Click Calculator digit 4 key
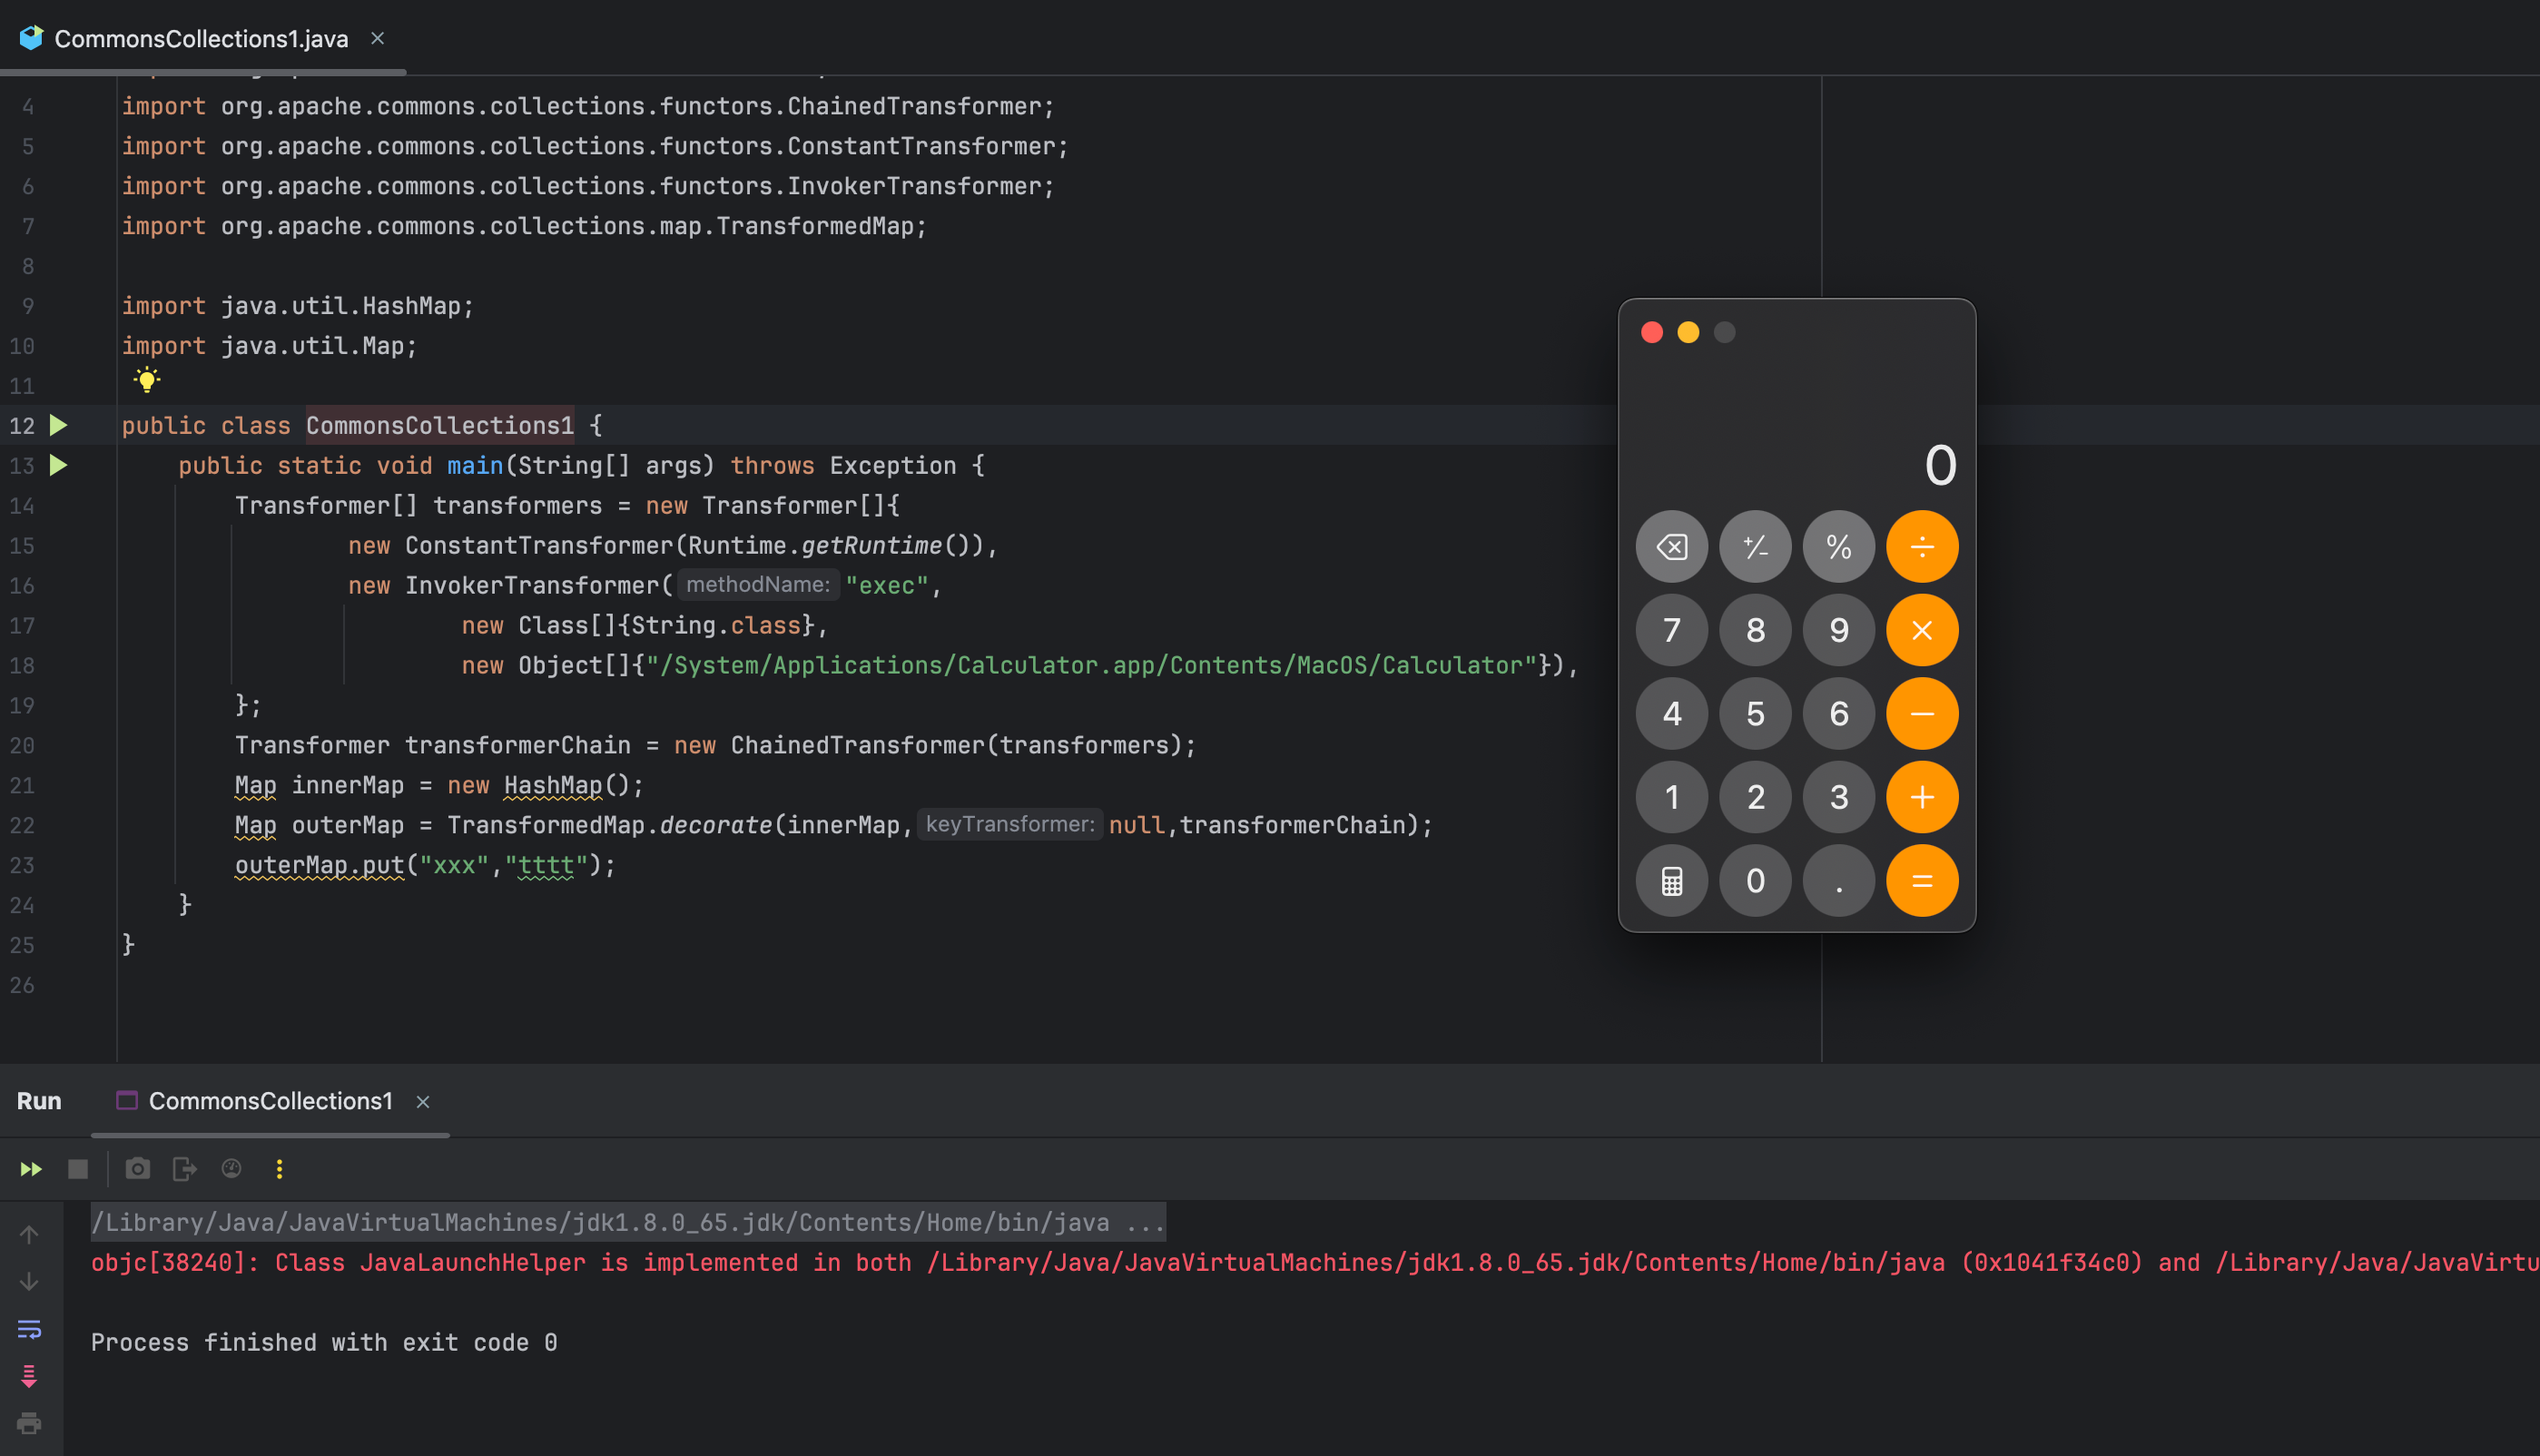The width and height of the screenshot is (2540, 1456). (x=1672, y=714)
